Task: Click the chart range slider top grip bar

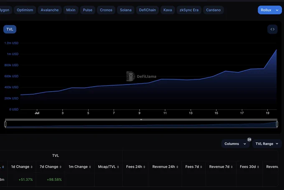Action: [x=141, y=119]
